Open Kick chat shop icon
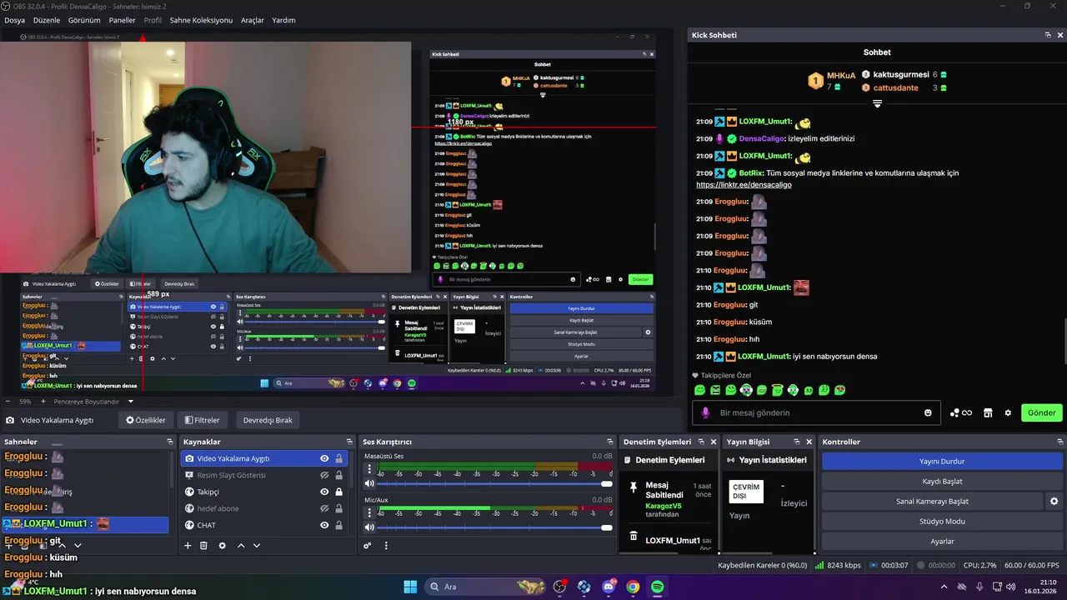This screenshot has width=1067, height=600. [x=988, y=412]
